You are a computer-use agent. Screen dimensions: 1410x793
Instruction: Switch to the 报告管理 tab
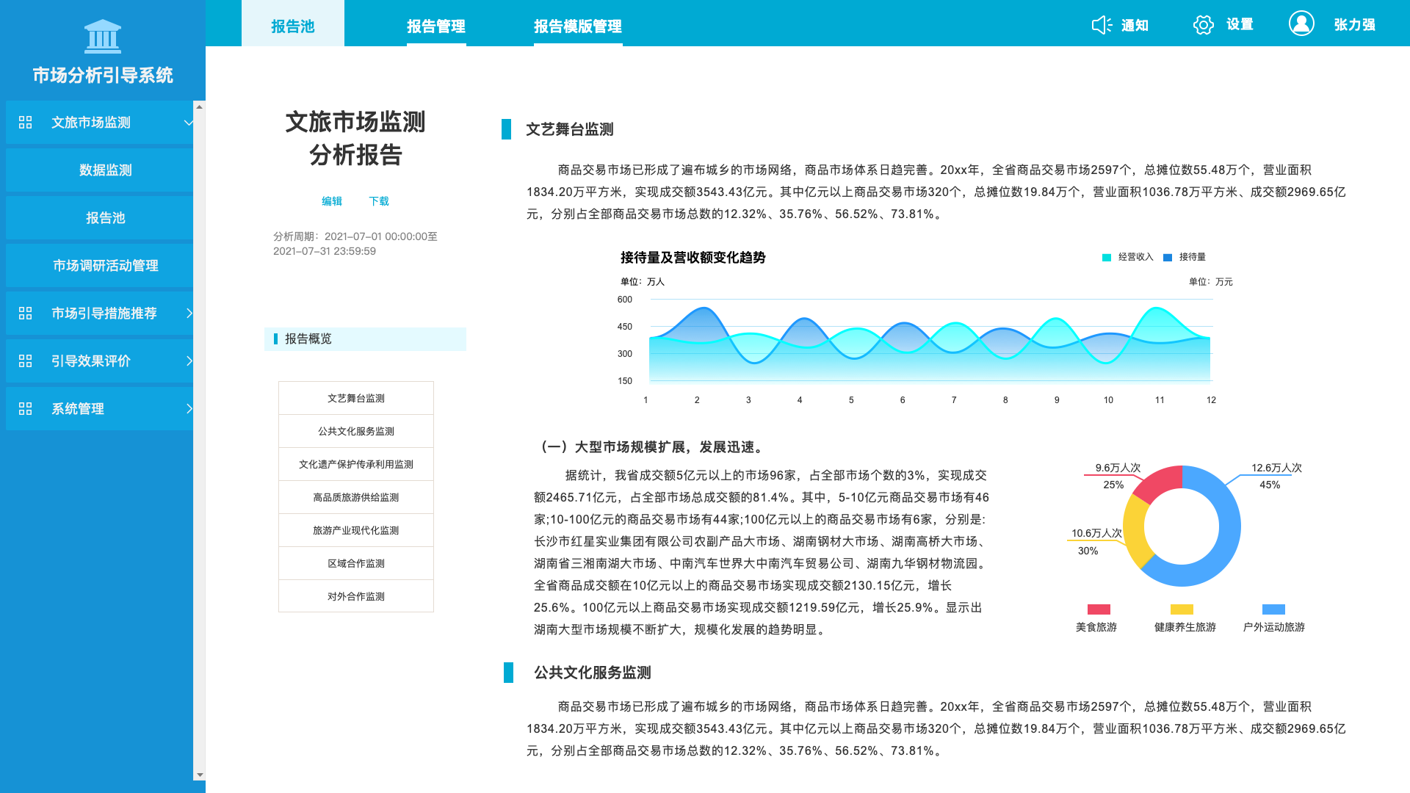(436, 26)
